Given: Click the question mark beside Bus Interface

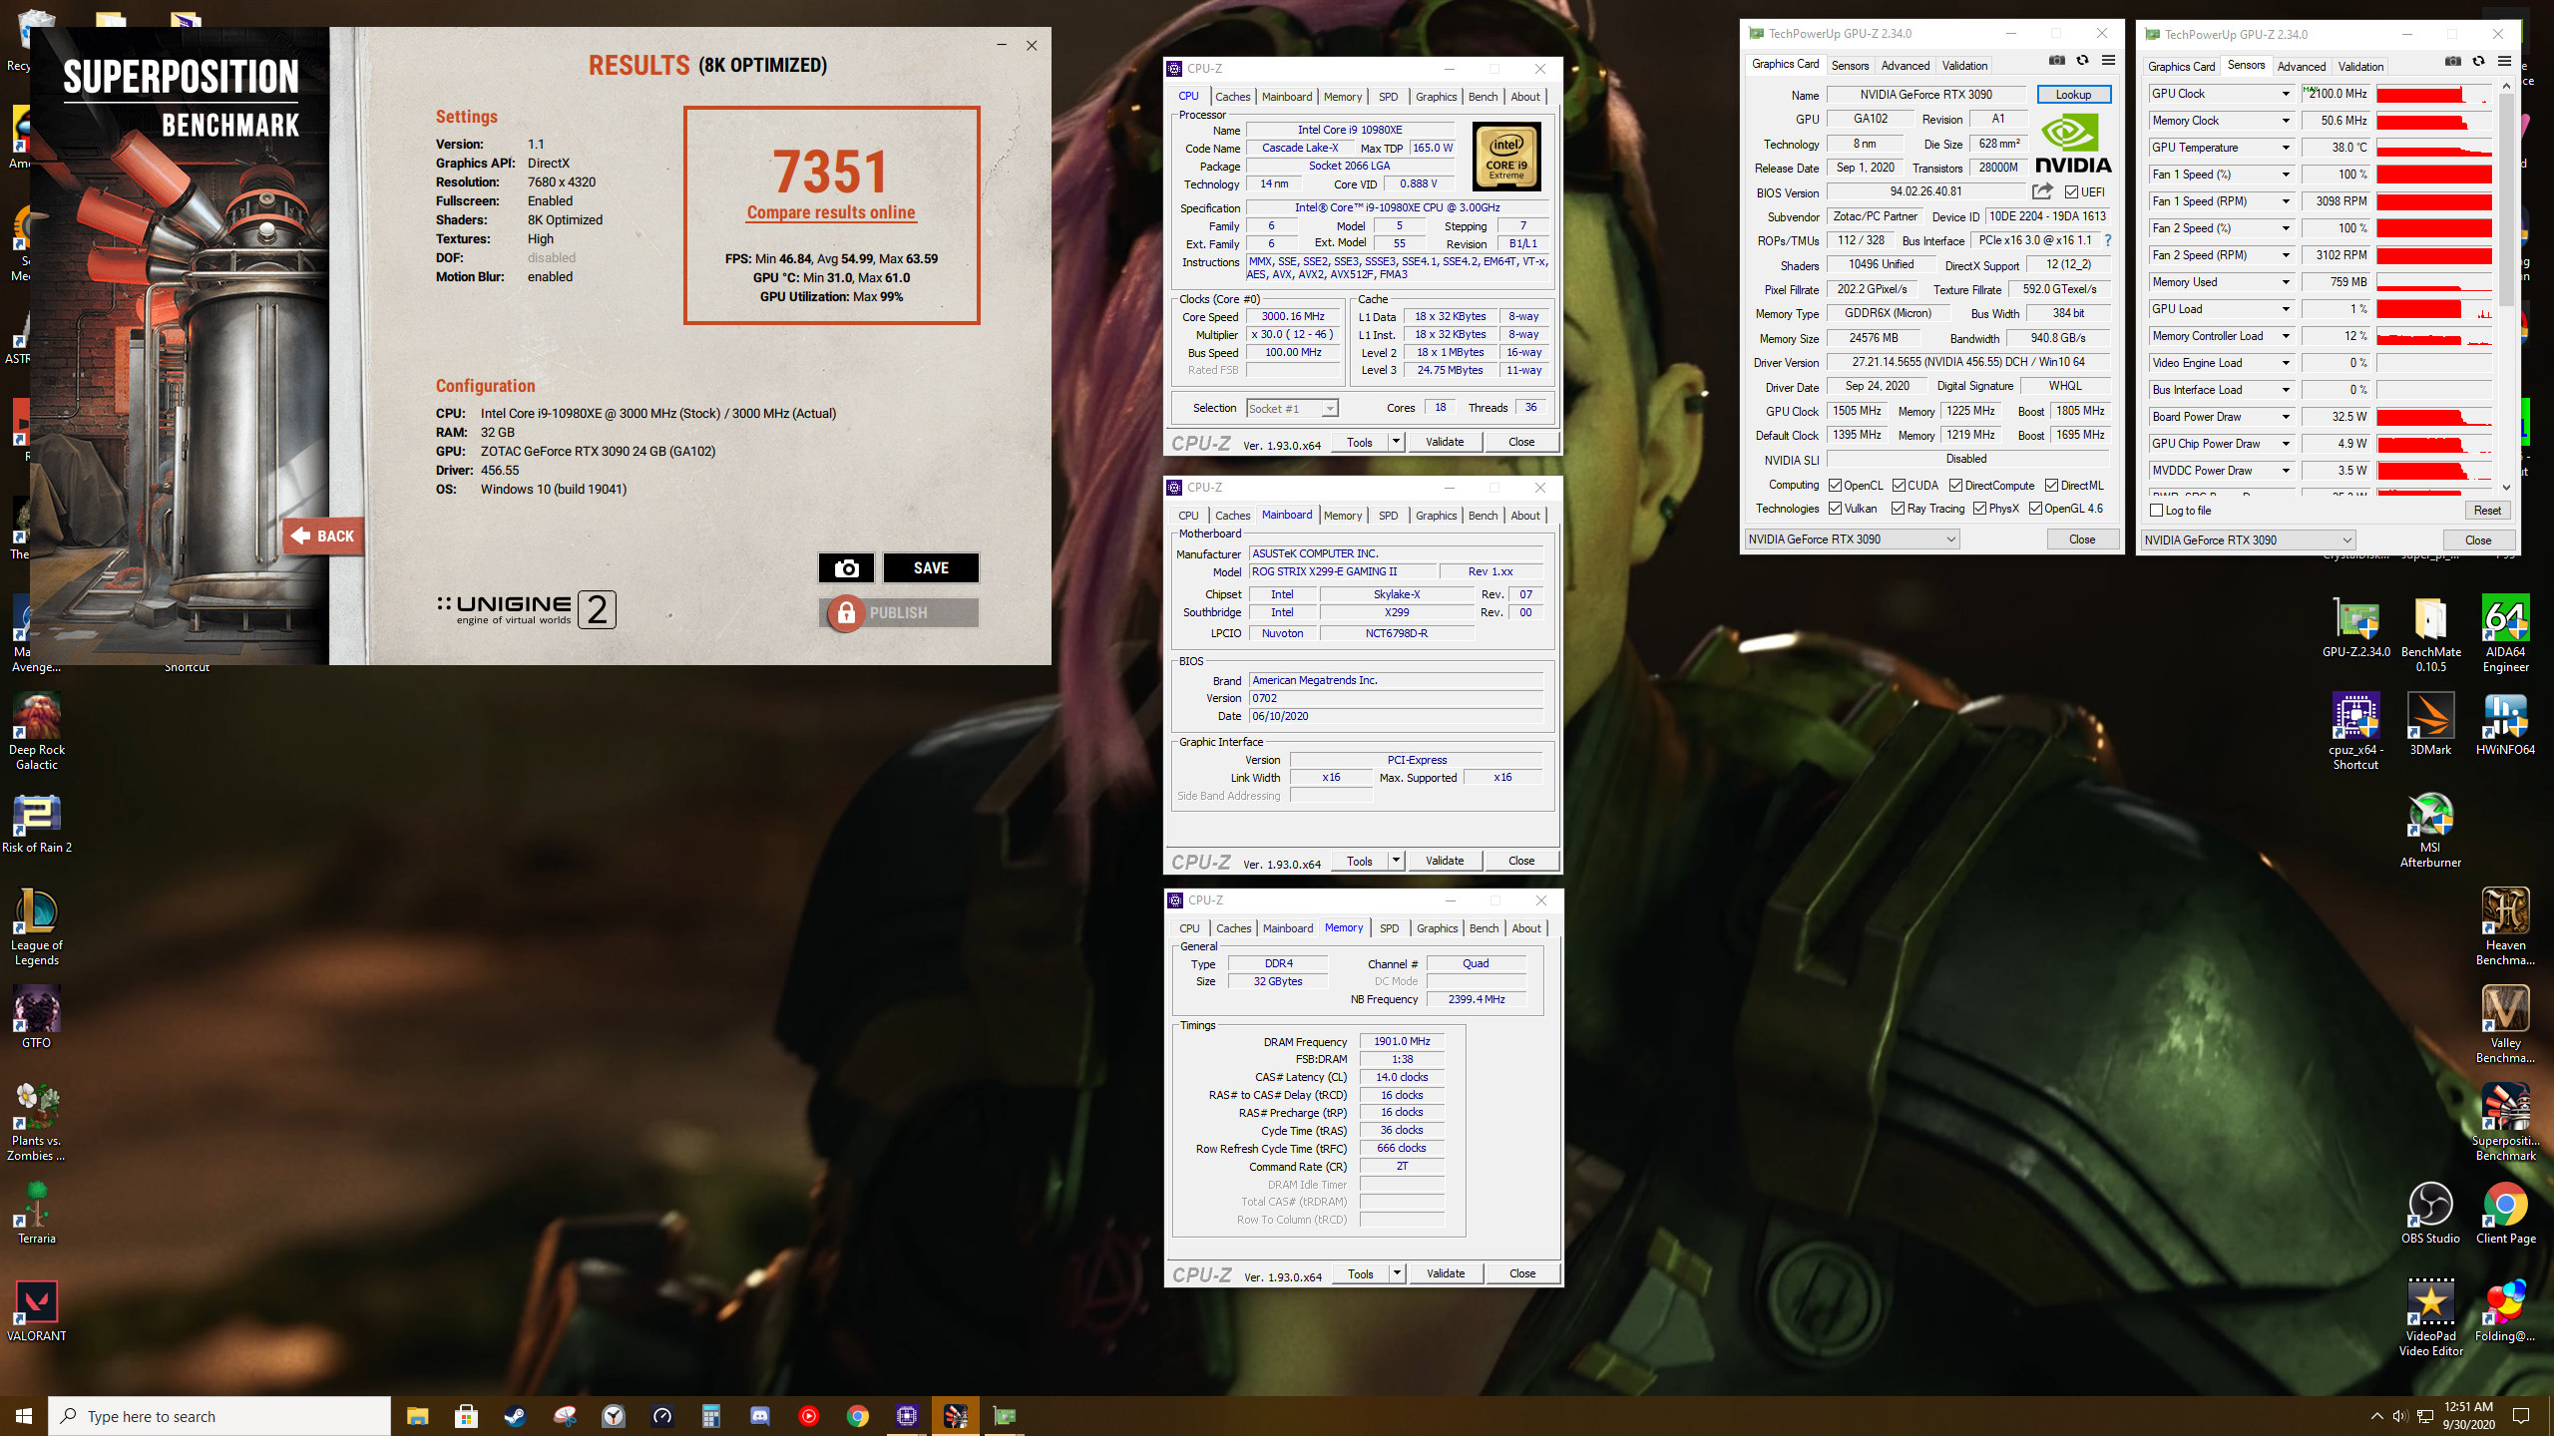Looking at the screenshot, I should (2108, 240).
